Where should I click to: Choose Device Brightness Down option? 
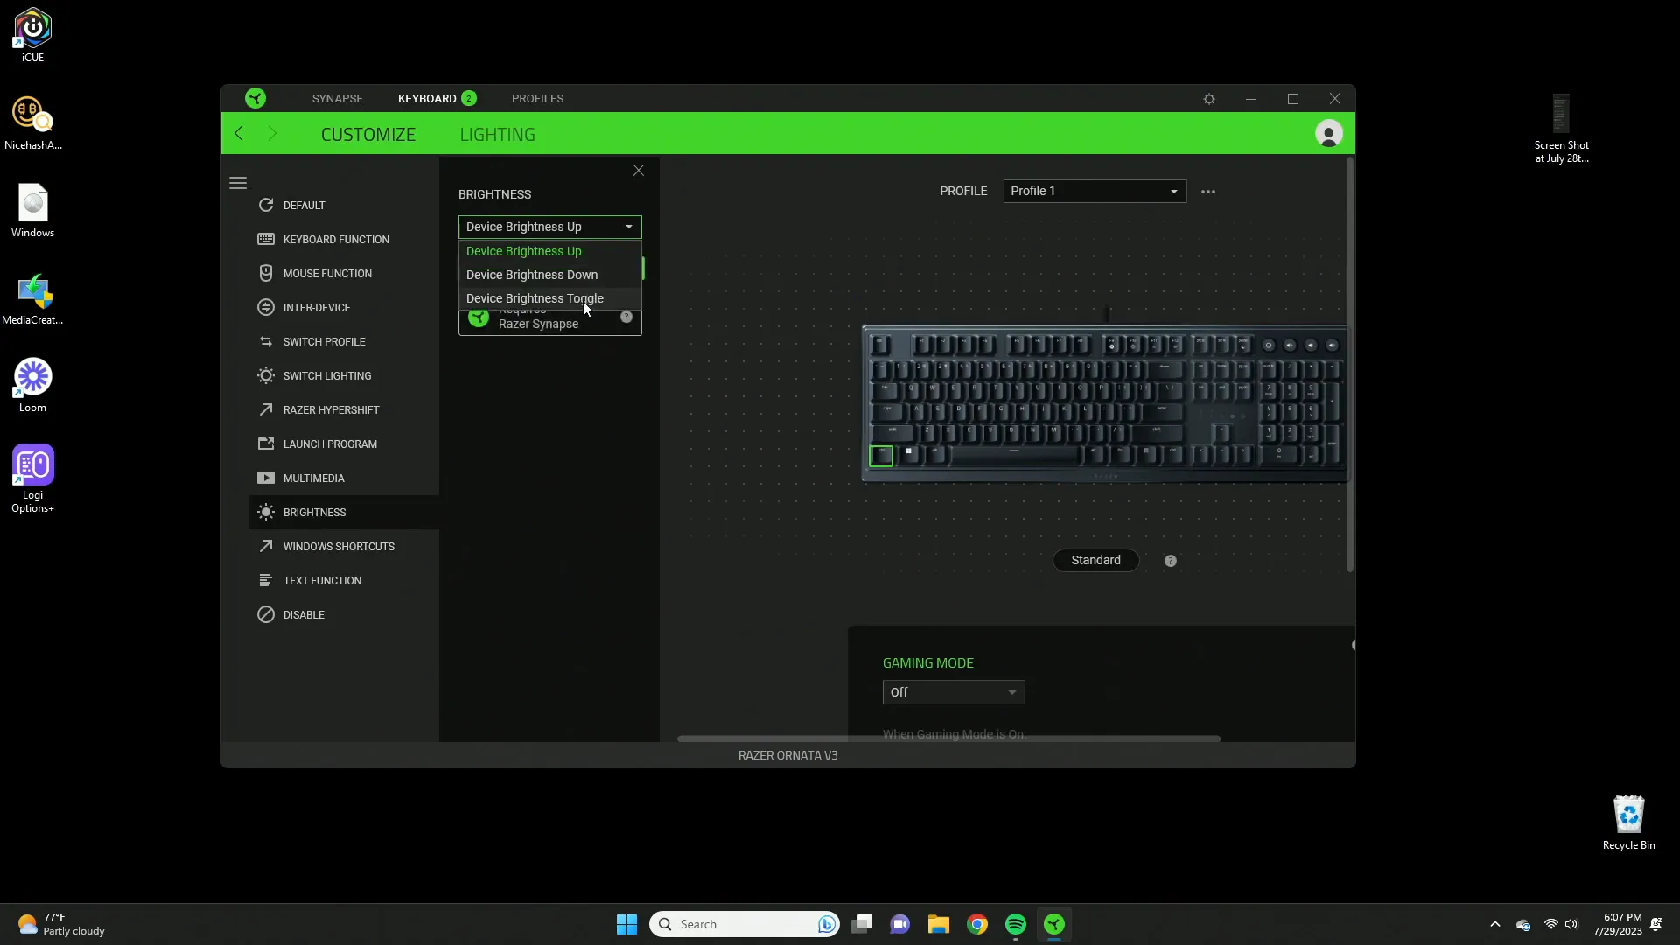(550, 275)
